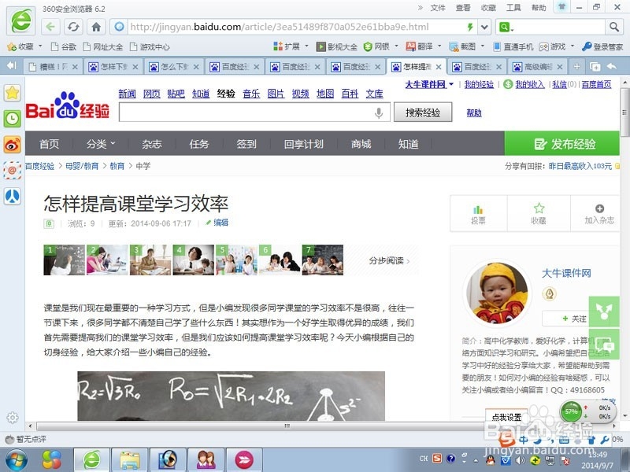Click the horizontal scrollbar thumb
The image size is (630, 472).
tap(287, 426)
